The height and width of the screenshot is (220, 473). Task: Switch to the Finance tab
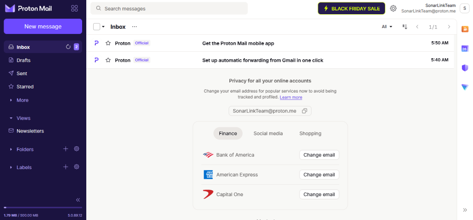click(x=228, y=133)
